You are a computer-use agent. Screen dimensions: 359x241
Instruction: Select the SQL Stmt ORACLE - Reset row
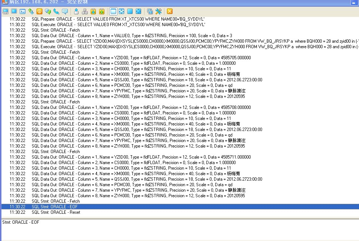(x=180, y=212)
